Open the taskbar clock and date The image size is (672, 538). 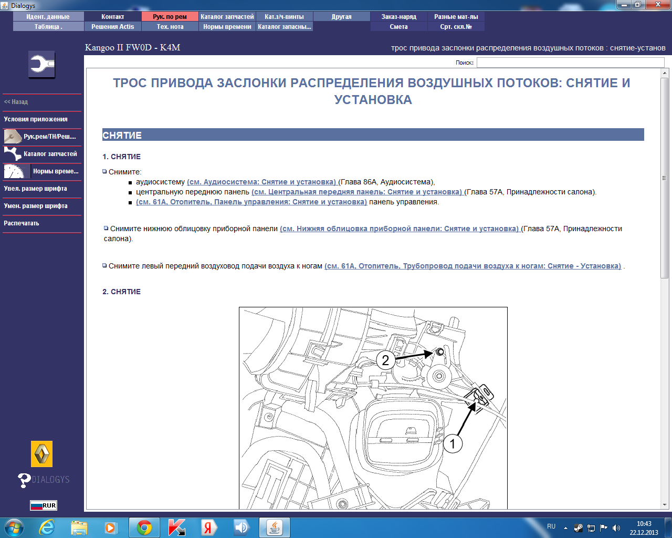pos(644,528)
